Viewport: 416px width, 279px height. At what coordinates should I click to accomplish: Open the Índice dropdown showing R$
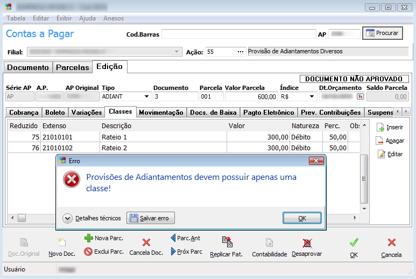click(312, 97)
